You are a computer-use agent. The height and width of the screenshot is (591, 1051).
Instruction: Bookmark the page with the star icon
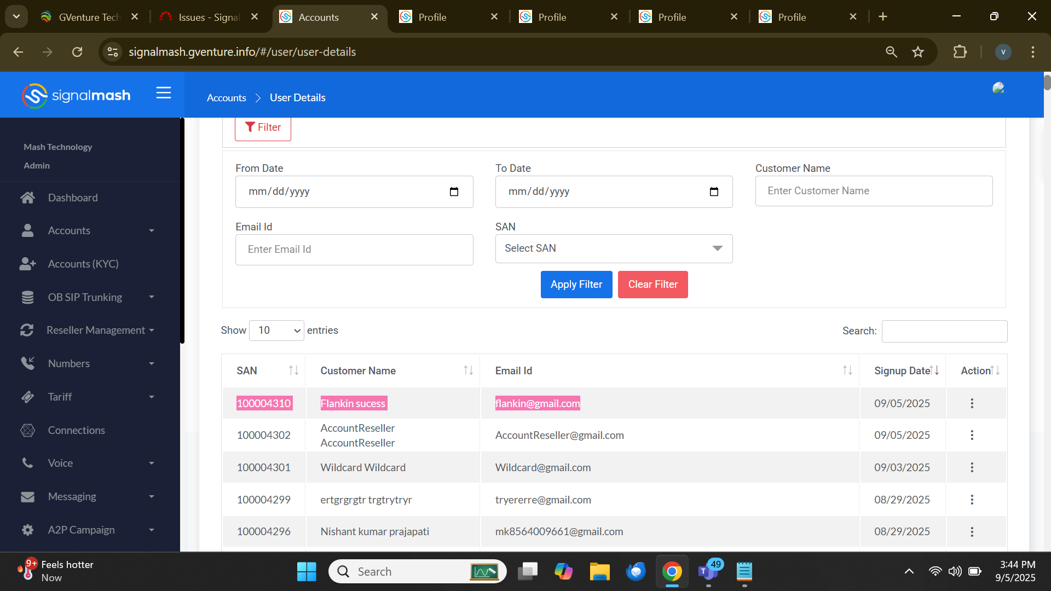(x=918, y=52)
